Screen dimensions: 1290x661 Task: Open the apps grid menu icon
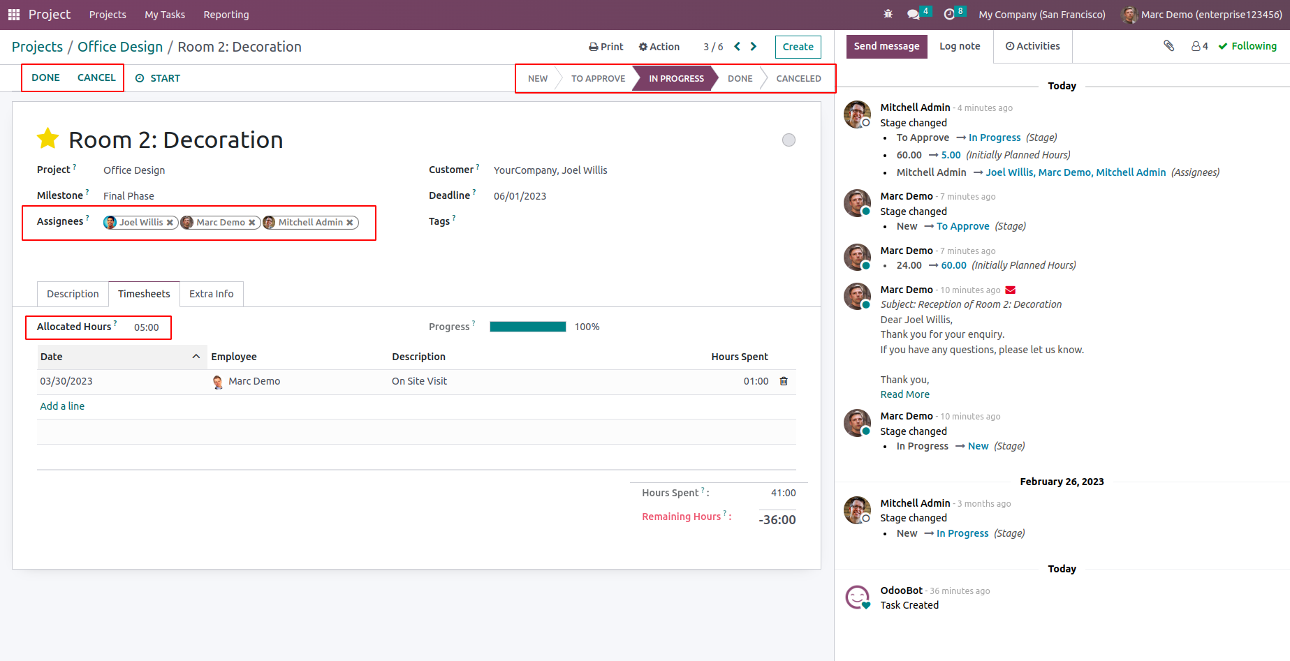tap(14, 15)
